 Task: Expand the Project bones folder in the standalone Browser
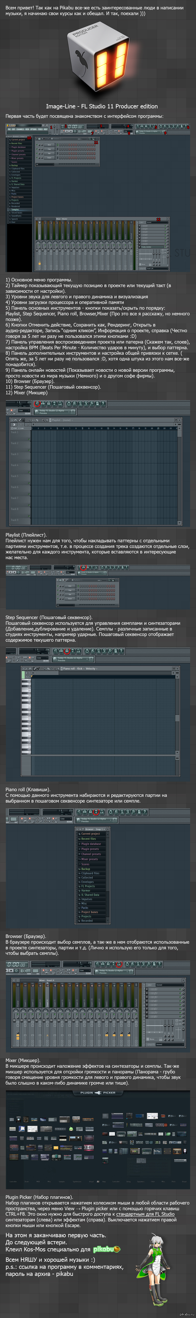[x=90, y=912]
